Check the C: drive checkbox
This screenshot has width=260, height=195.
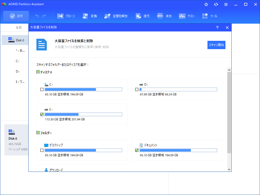pyautogui.click(x=42, y=89)
